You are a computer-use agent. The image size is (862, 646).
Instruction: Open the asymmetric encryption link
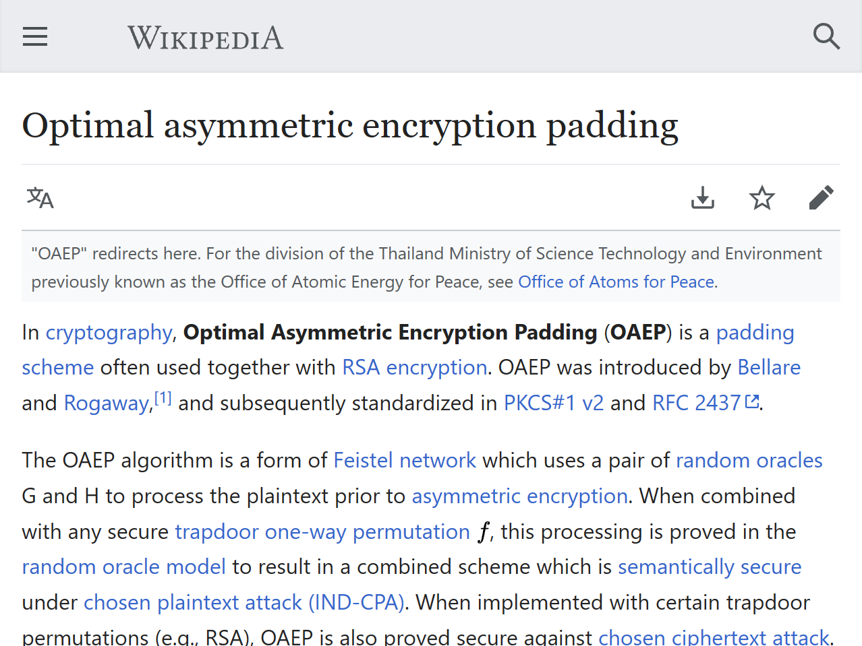519,496
